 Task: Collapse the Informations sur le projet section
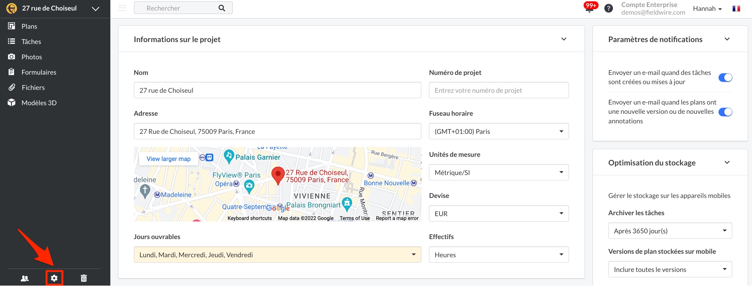pyautogui.click(x=564, y=39)
